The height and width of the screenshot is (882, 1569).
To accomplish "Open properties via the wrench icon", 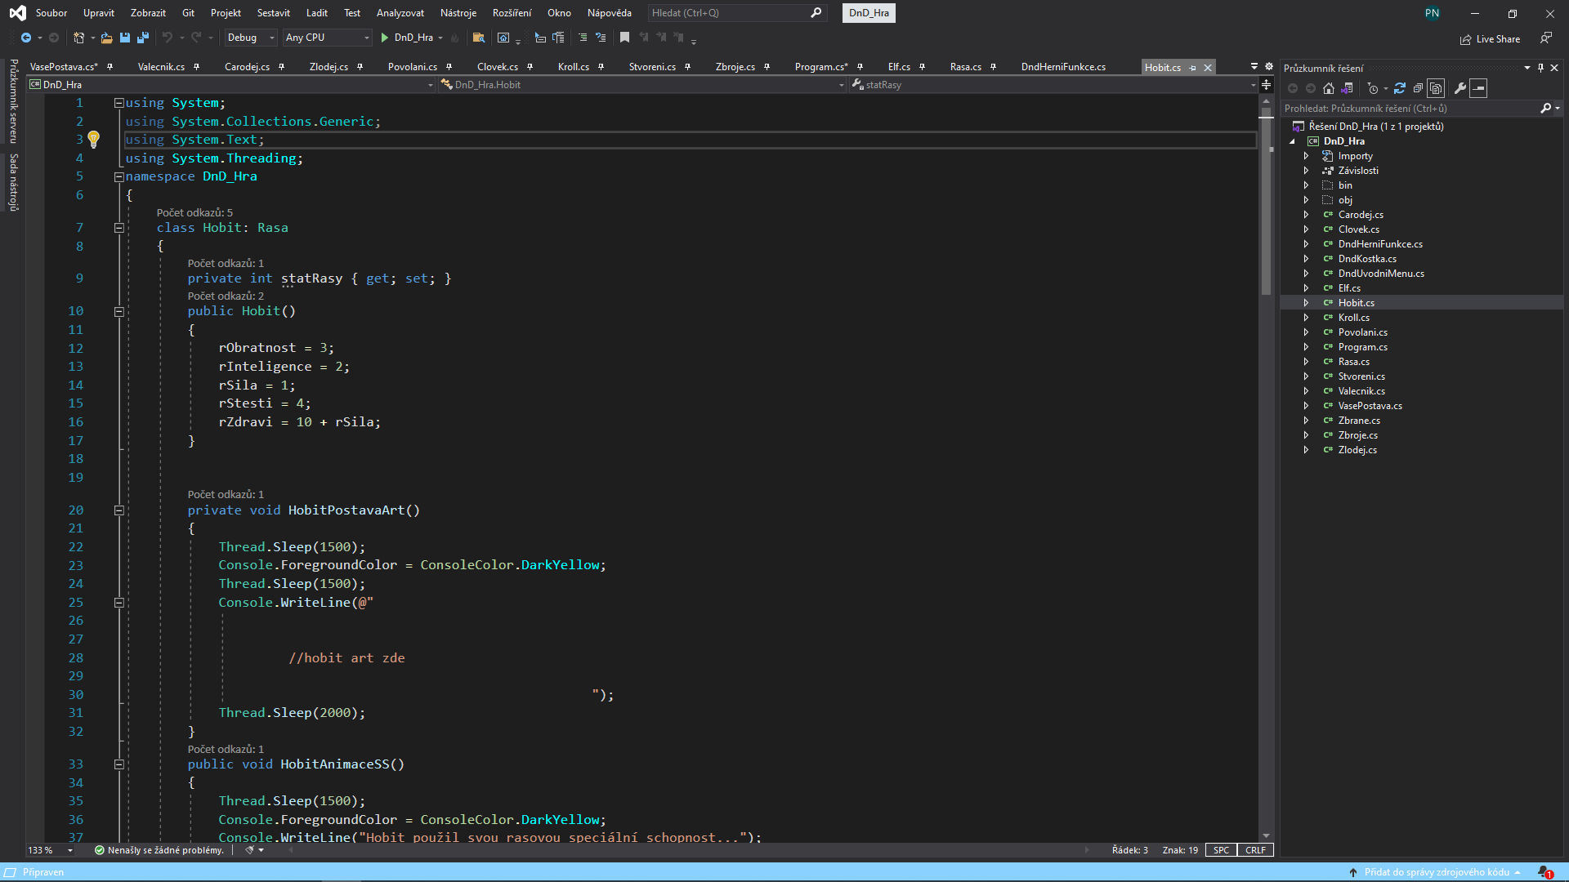I will tap(1460, 88).
